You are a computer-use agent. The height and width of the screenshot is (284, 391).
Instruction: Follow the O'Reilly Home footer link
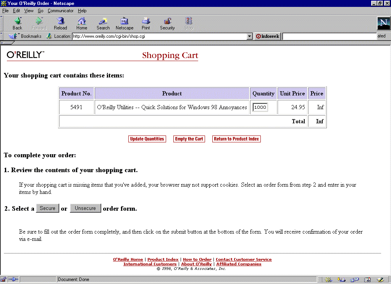pyautogui.click(x=128, y=259)
